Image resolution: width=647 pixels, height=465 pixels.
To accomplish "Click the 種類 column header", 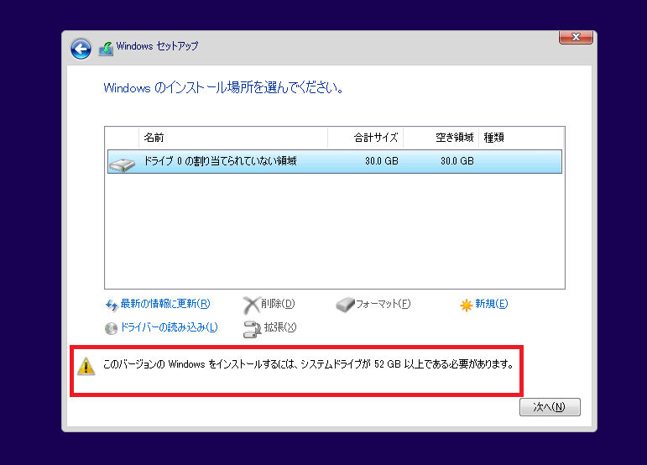I will pos(521,137).
